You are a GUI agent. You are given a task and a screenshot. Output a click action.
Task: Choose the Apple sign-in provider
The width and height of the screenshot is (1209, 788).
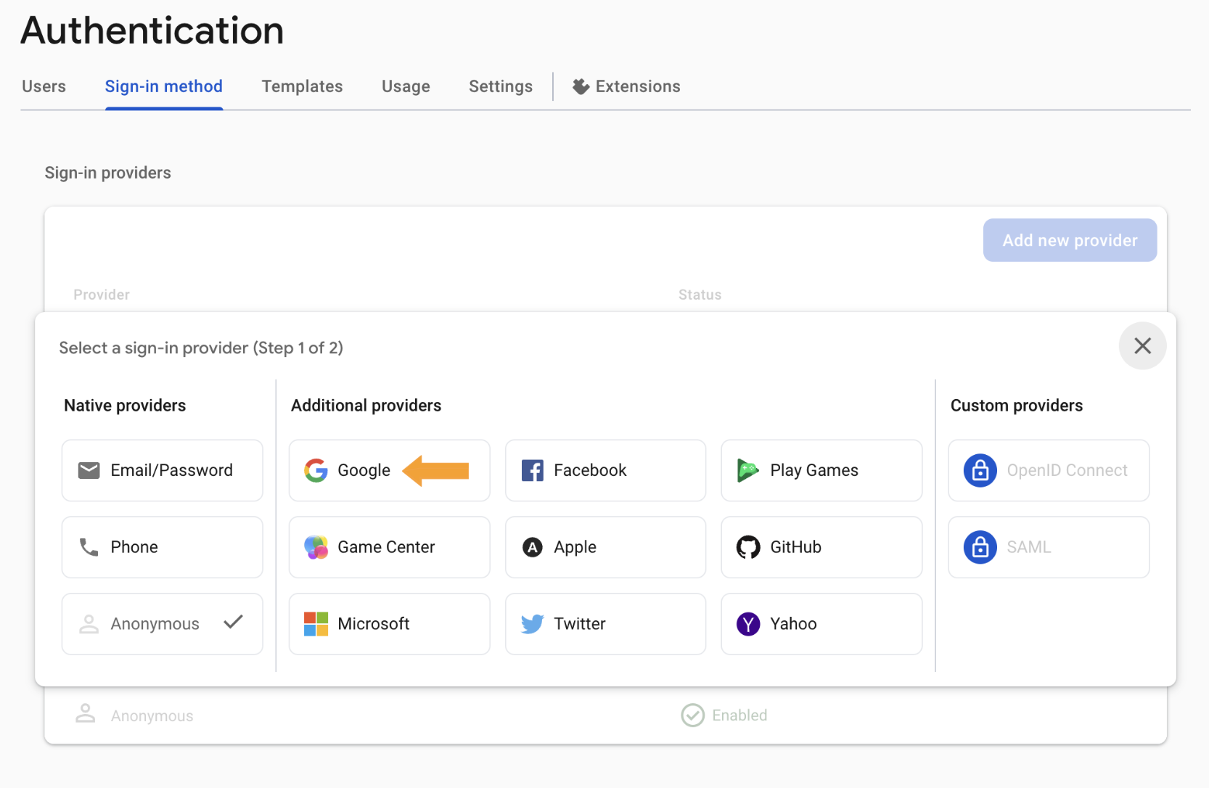pyautogui.click(x=606, y=547)
